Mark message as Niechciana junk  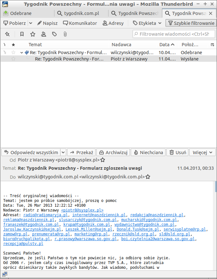(x=148, y=152)
